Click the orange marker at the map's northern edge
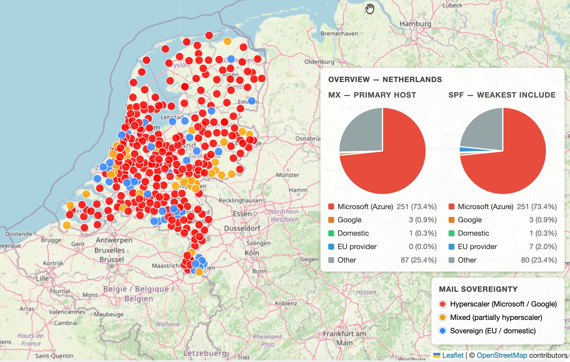 click(227, 41)
